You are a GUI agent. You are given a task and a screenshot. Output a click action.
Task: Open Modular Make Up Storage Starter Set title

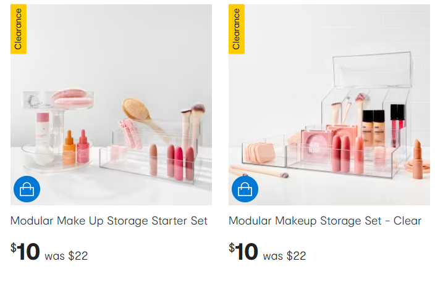(x=109, y=221)
